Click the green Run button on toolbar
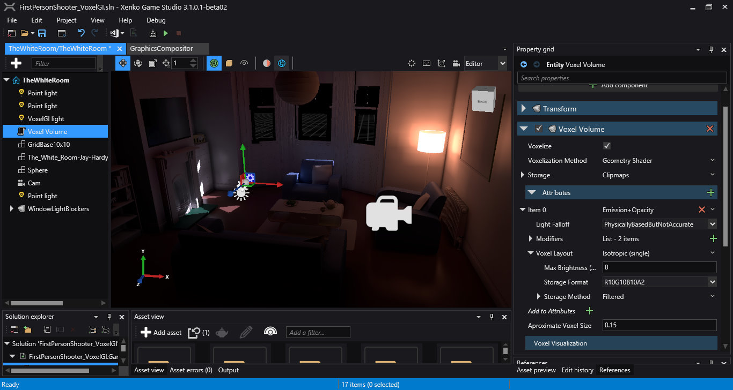 point(165,33)
